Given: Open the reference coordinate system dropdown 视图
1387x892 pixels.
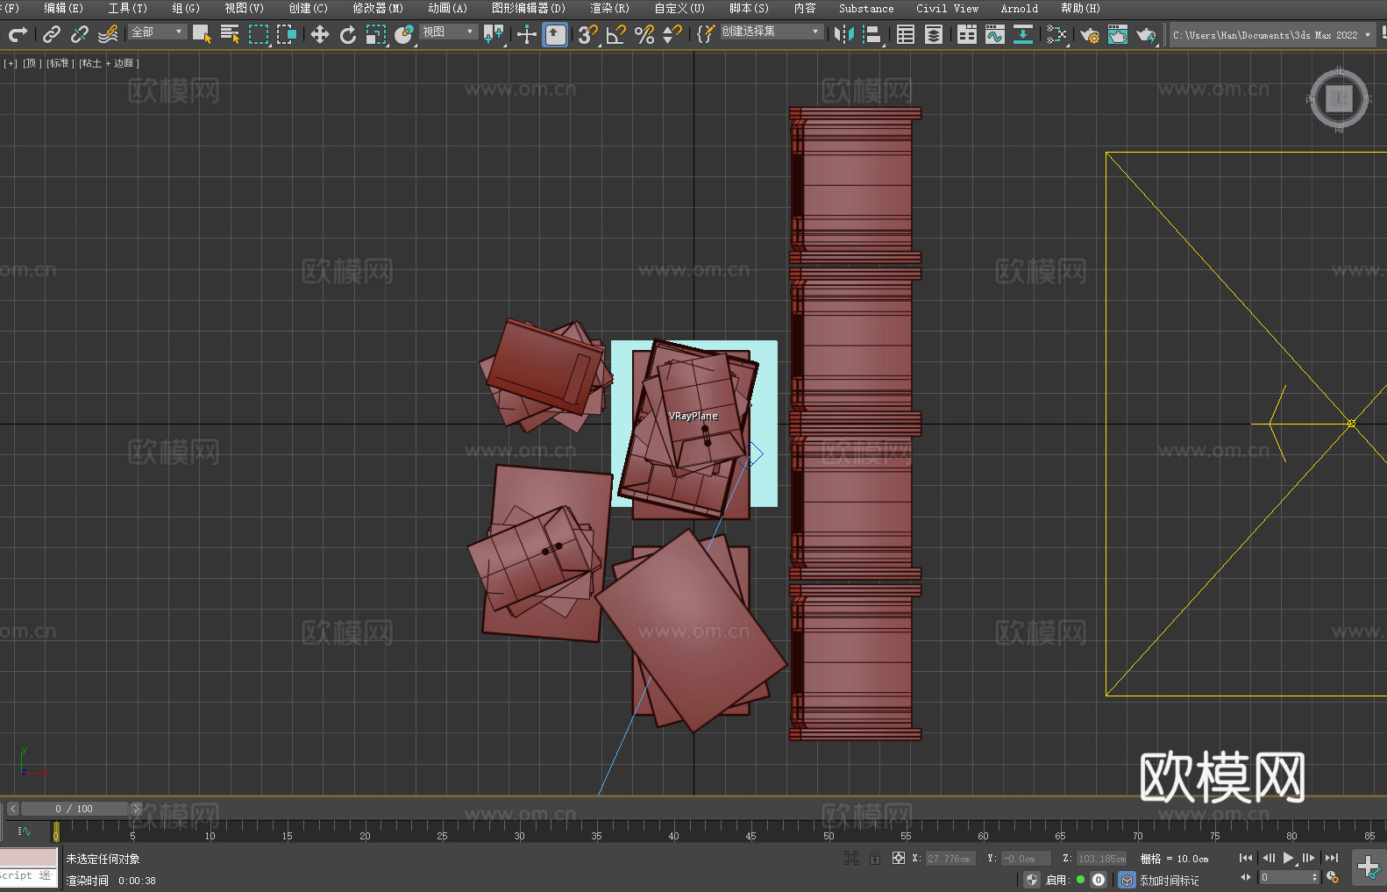Looking at the screenshot, I should click(x=448, y=32).
